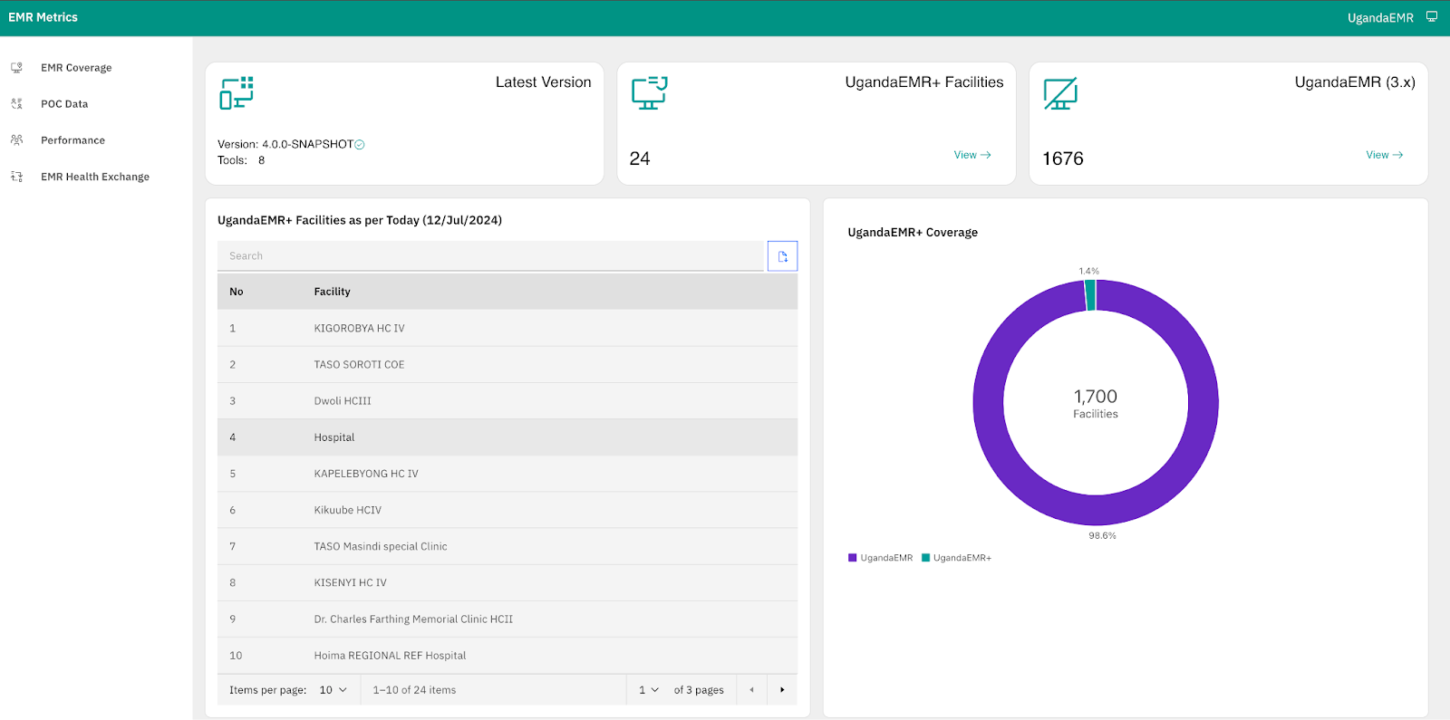Select the KIGOROBYA HC IV row
The width and height of the screenshot is (1450, 720).
[x=507, y=328]
